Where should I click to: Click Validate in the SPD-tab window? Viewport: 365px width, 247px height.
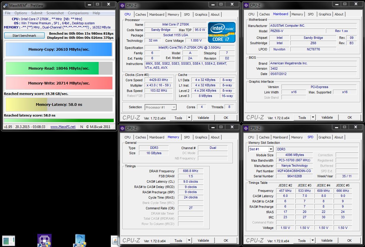(327, 240)
